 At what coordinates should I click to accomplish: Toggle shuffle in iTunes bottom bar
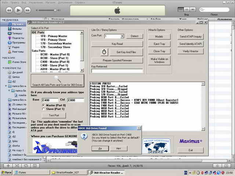tap(17, 166)
